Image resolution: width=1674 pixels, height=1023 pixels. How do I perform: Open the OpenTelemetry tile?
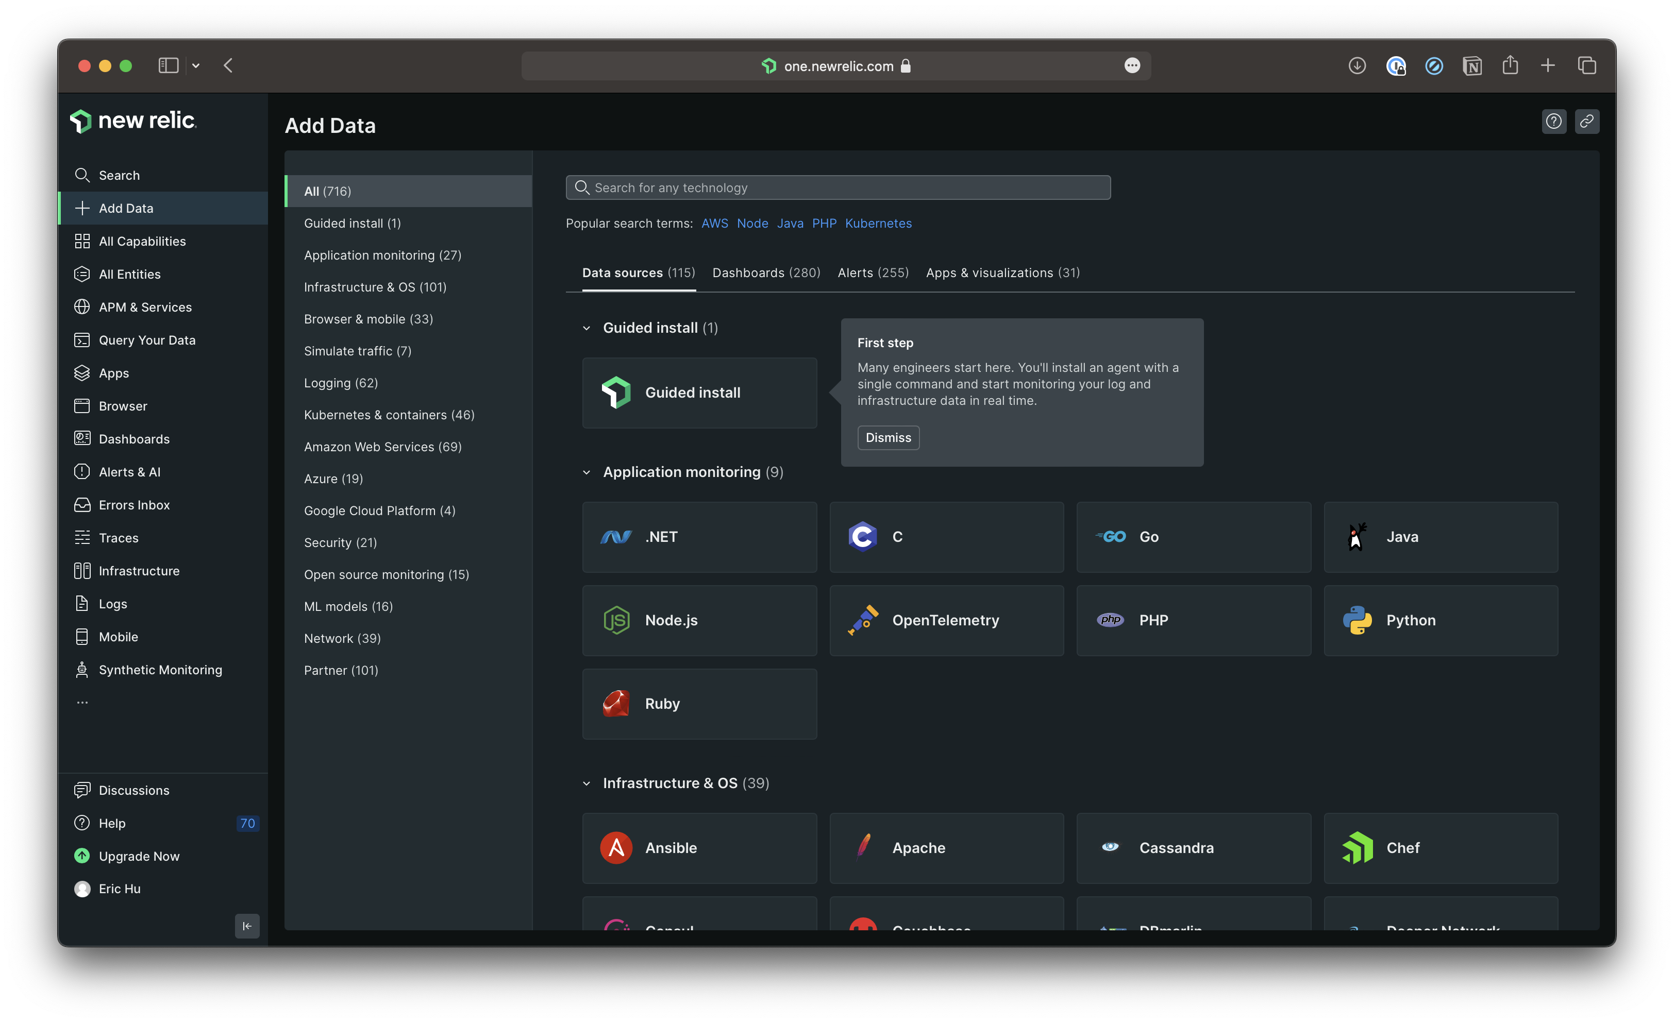[946, 620]
